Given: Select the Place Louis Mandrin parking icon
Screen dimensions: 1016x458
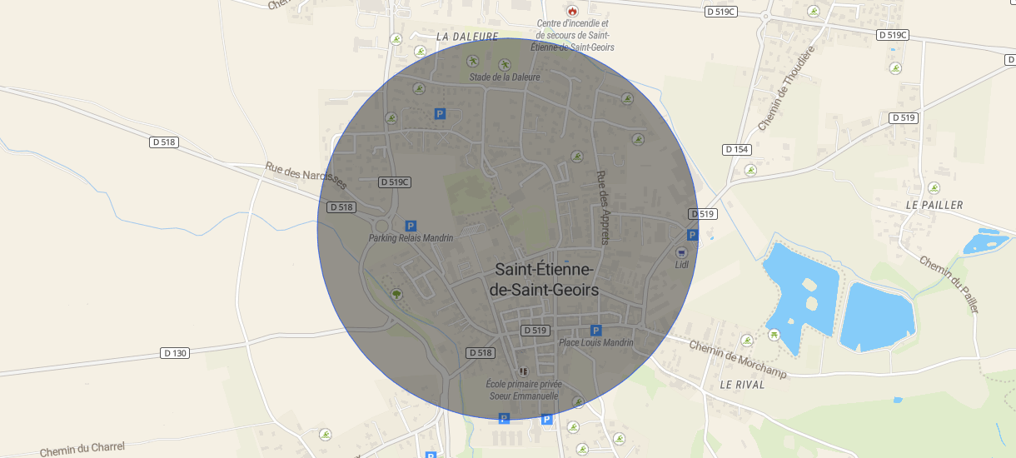Looking at the screenshot, I should tap(595, 331).
